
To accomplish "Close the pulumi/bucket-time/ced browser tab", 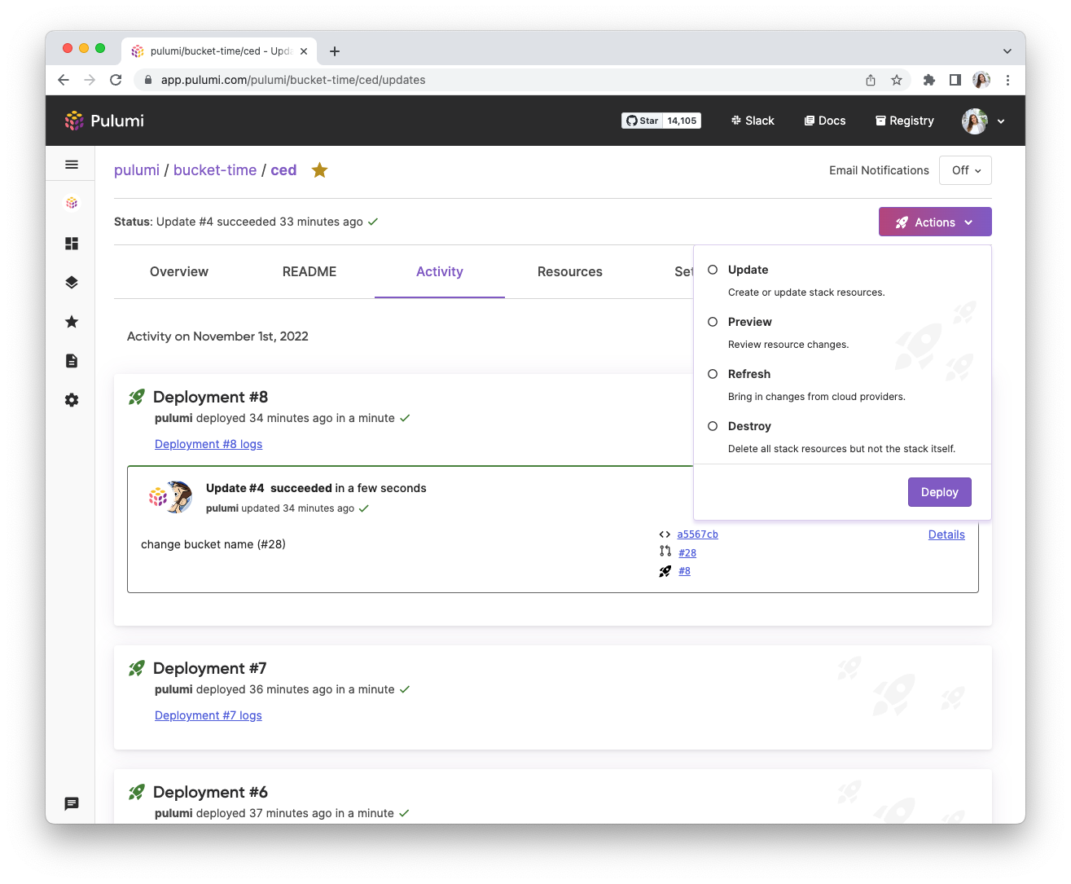I will [x=304, y=51].
